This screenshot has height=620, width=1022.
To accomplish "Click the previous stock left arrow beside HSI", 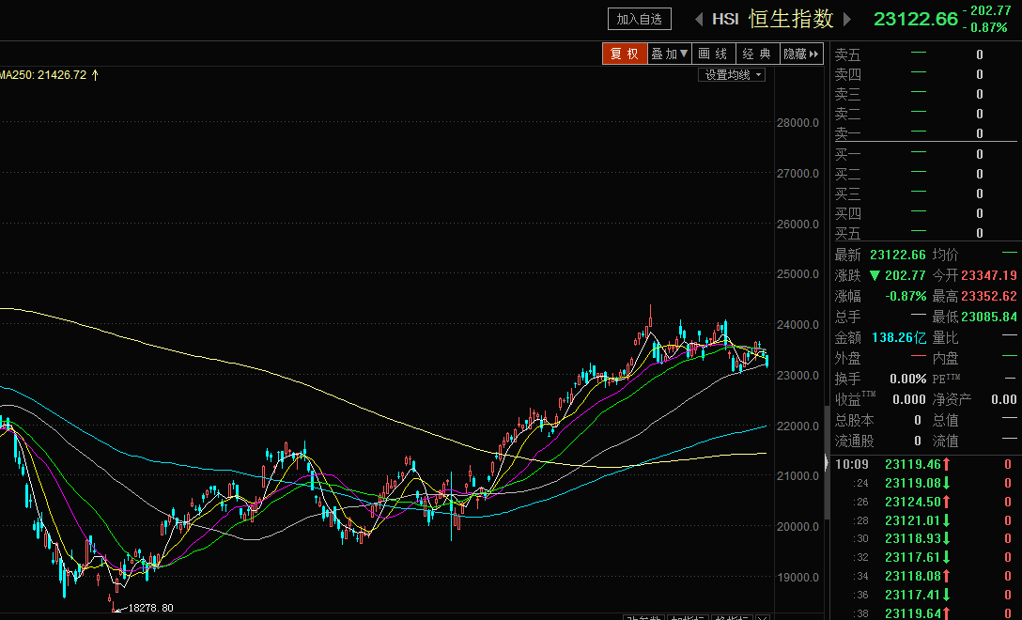I will click(699, 19).
